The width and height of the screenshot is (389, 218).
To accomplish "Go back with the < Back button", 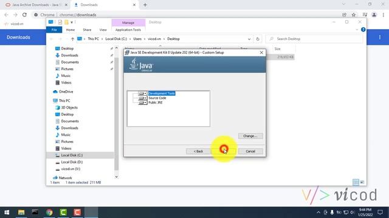I will [198, 151].
